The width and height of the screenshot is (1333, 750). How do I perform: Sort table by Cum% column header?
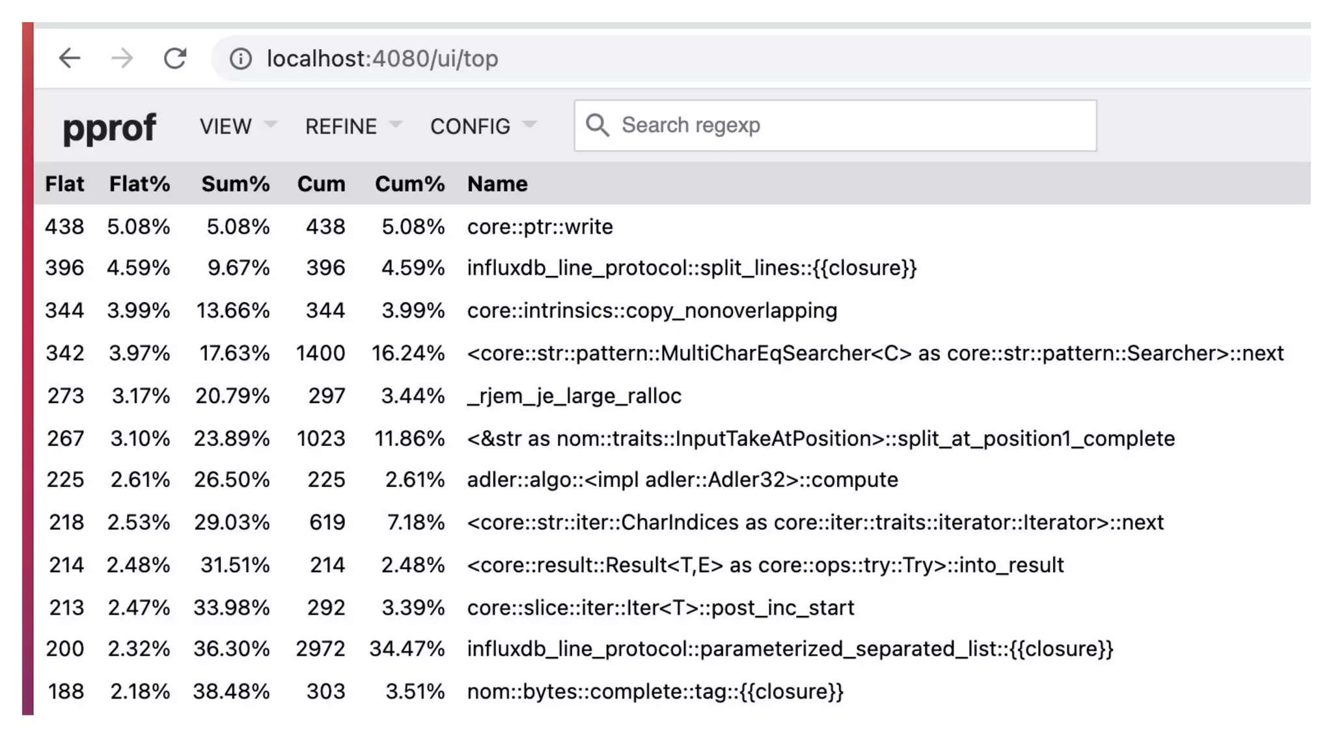coord(409,184)
